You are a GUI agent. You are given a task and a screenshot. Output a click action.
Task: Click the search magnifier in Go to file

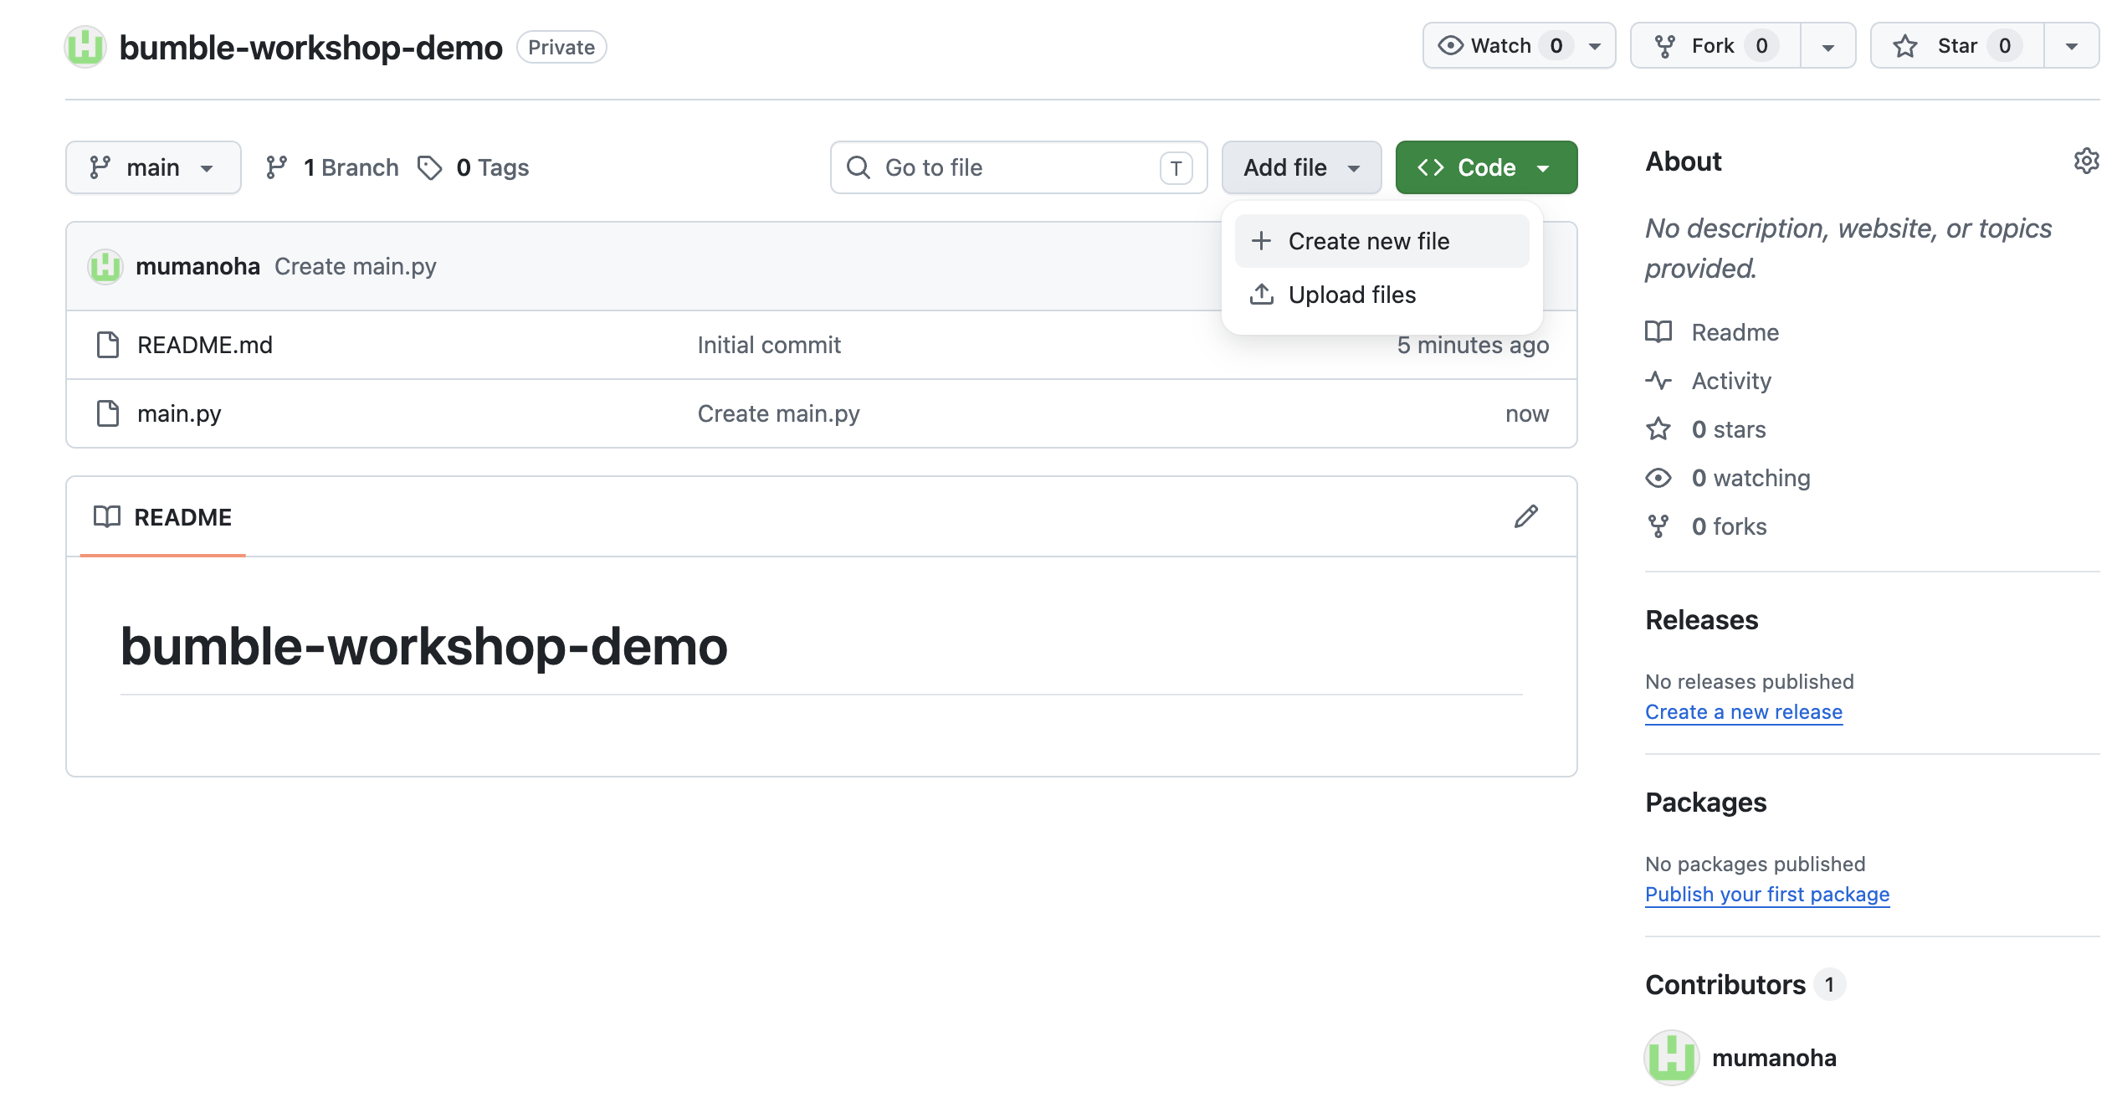tap(859, 167)
